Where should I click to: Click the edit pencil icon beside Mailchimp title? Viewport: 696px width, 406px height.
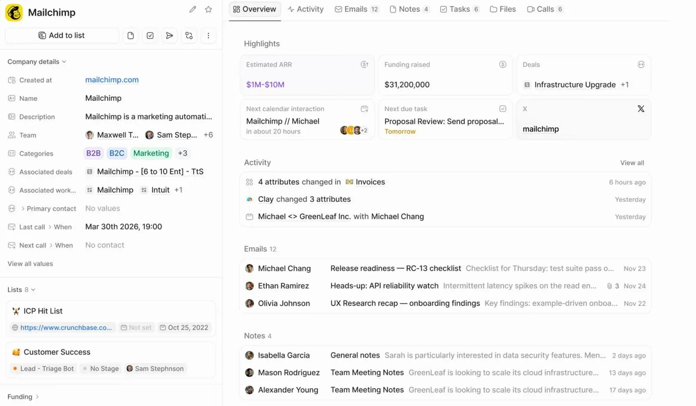pos(193,9)
